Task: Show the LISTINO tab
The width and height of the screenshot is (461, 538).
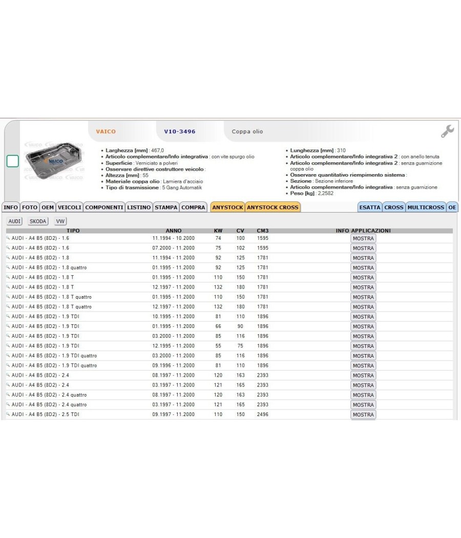Action: tap(139, 207)
